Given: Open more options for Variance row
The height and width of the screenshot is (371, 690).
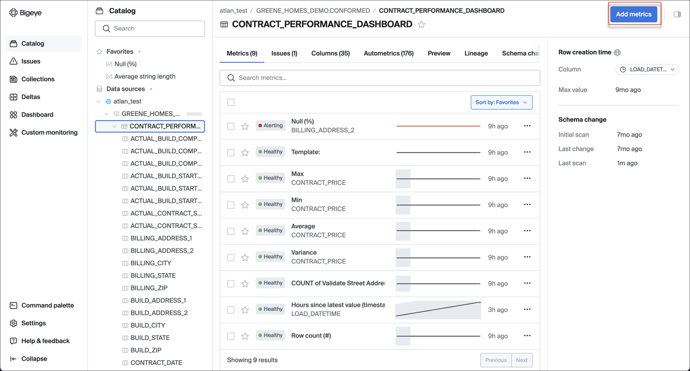Looking at the screenshot, I should [x=527, y=257].
